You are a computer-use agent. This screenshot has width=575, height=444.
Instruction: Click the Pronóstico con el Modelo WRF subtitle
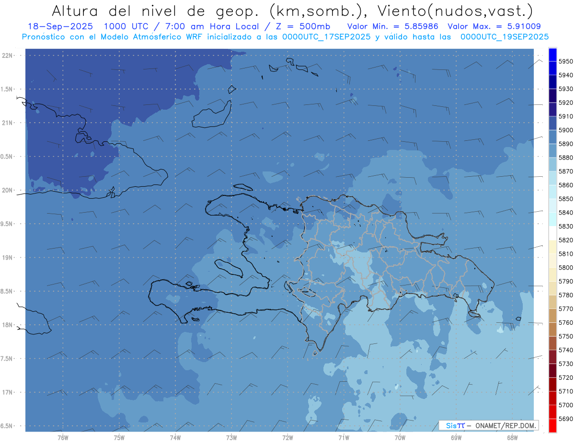285,37
